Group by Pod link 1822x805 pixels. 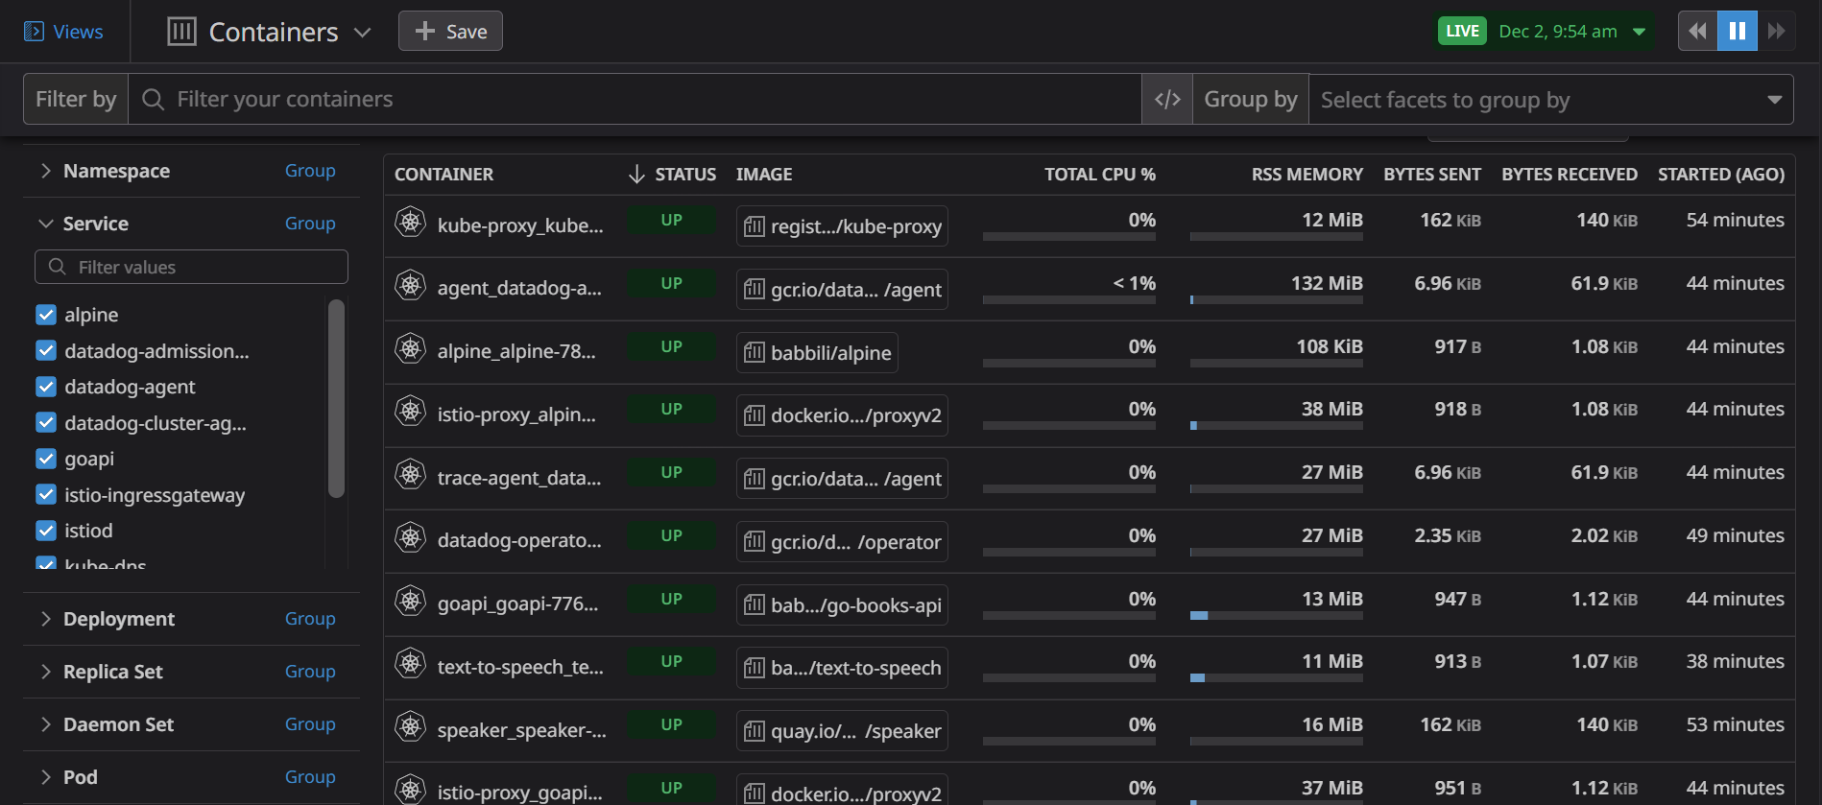coord(310,777)
